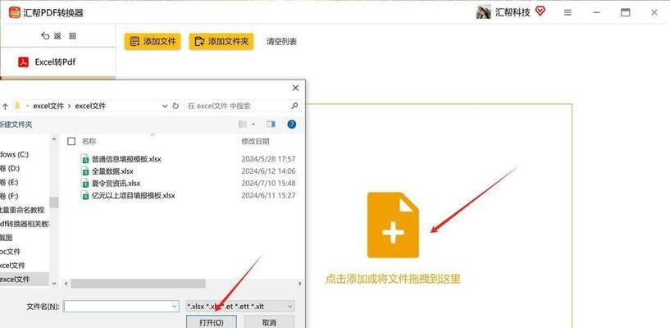Open the doc文件 folder in tree
The width and height of the screenshot is (670, 328).
11,252
